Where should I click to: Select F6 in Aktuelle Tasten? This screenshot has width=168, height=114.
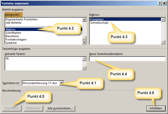tap(7, 59)
